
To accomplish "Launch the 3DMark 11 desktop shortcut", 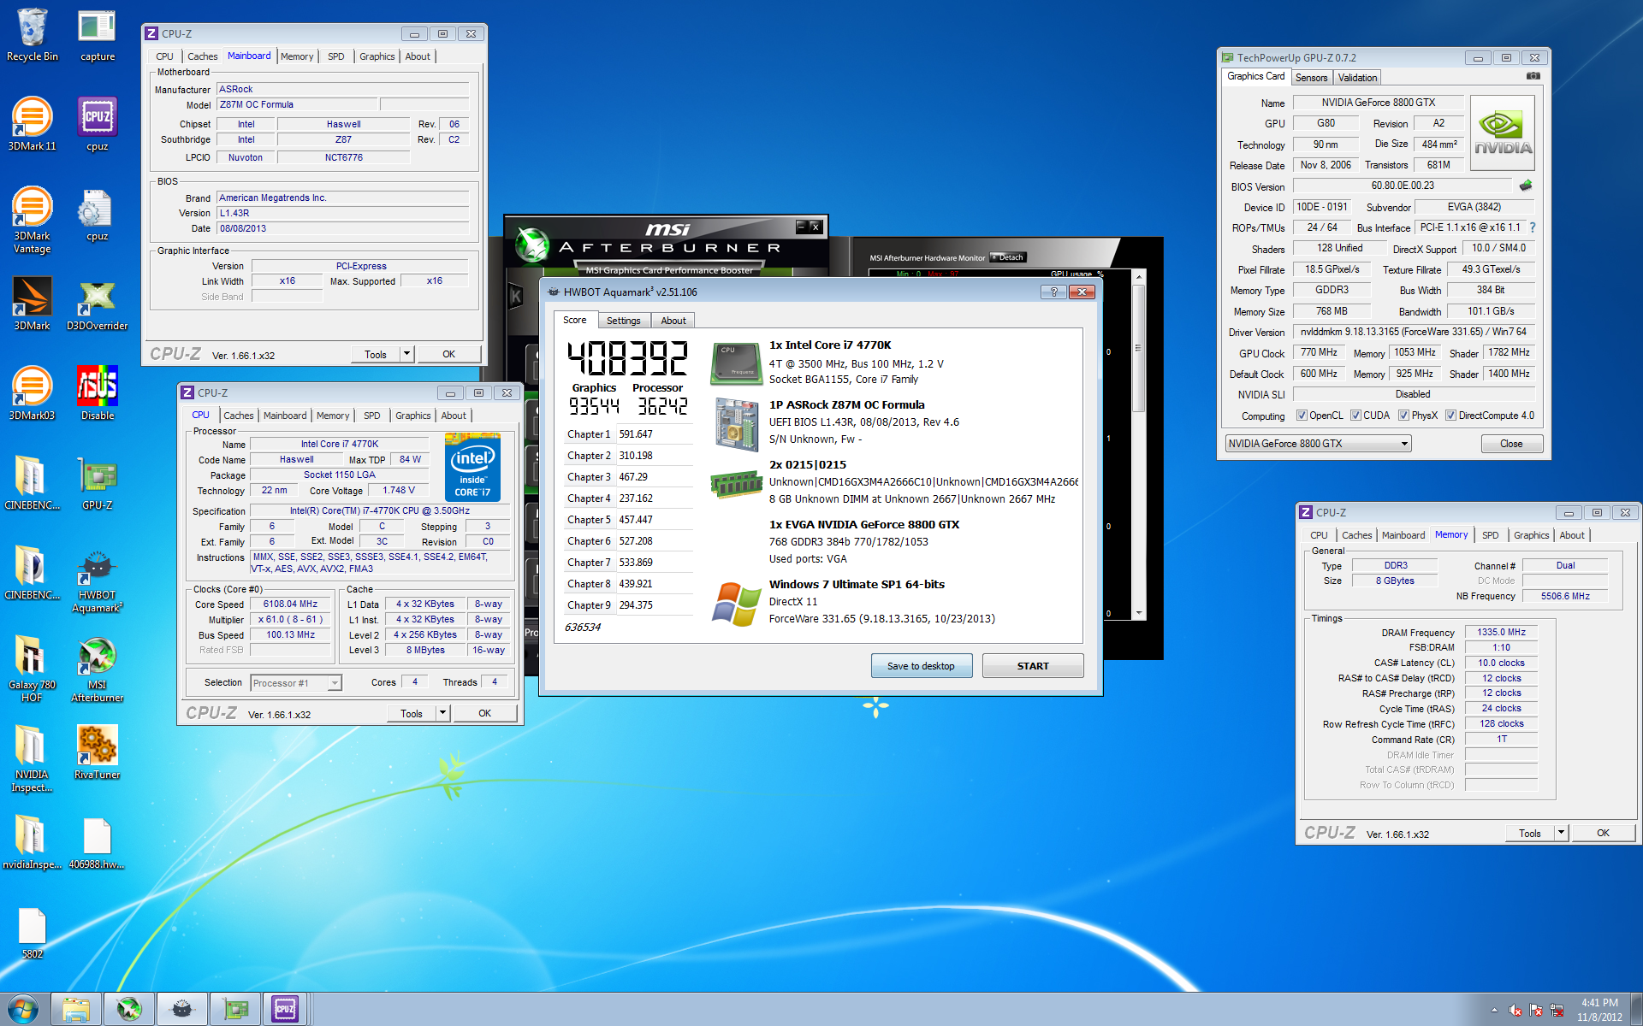I will [x=32, y=125].
